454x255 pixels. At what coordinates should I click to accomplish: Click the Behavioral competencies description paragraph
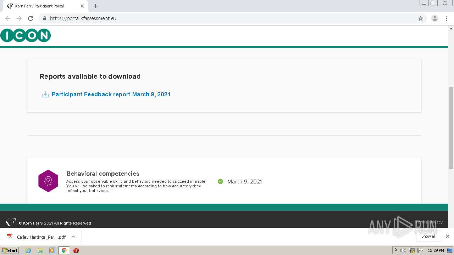pyautogui.click(x=136, y=186)
